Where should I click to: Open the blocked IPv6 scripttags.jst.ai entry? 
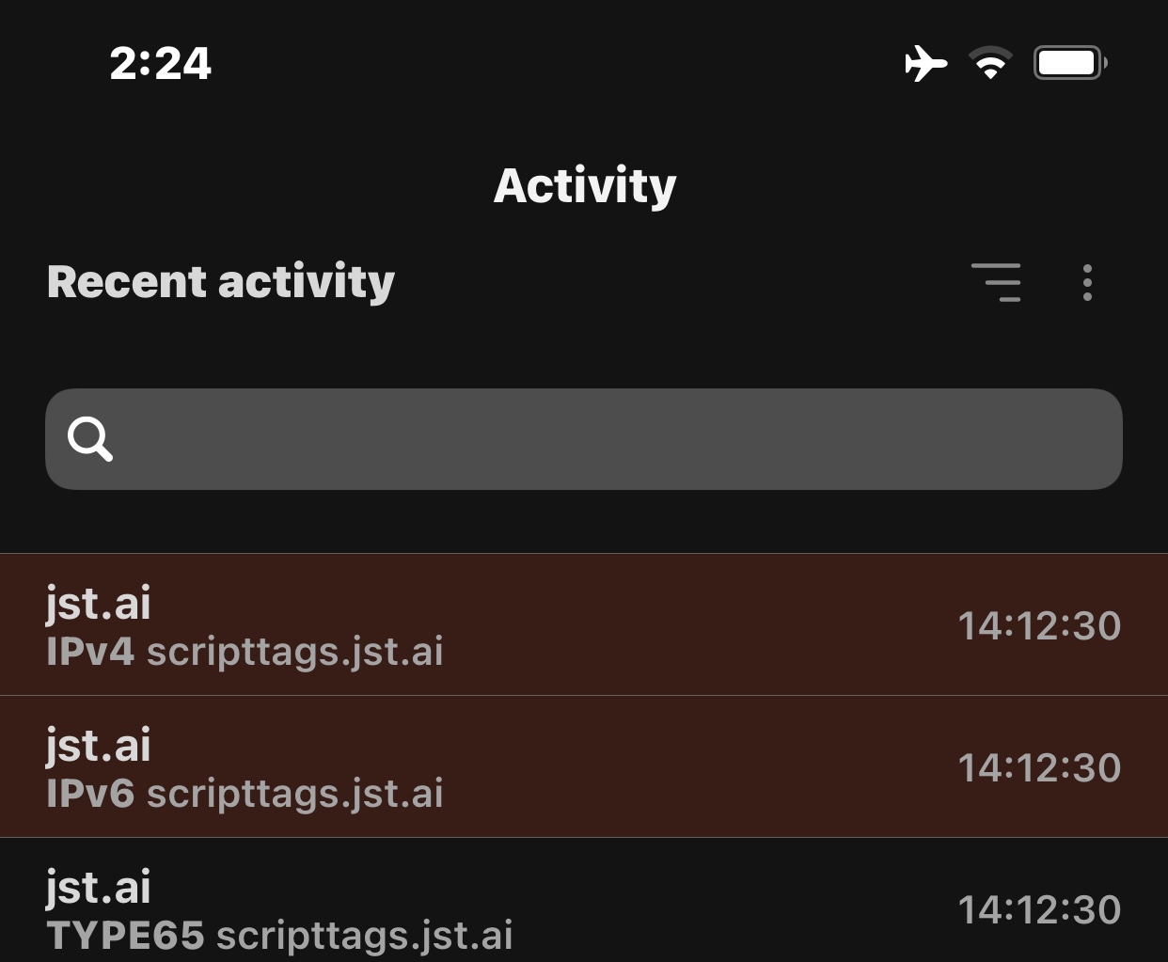pos(583,765)
